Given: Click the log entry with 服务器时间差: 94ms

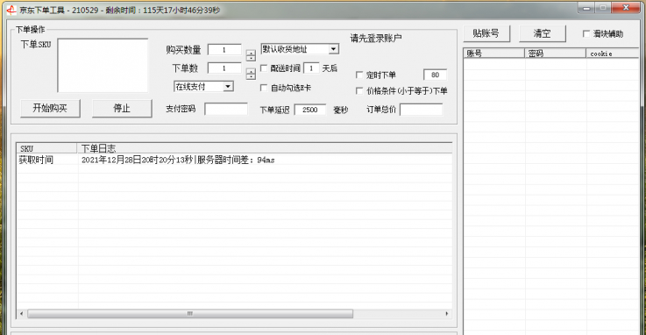Looking at the screenshot, I should [x=178, y=160].
